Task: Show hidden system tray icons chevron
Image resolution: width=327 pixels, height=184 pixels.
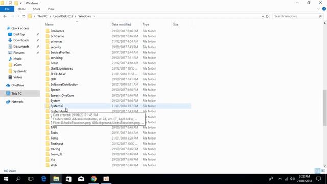Action: [280, 179]
